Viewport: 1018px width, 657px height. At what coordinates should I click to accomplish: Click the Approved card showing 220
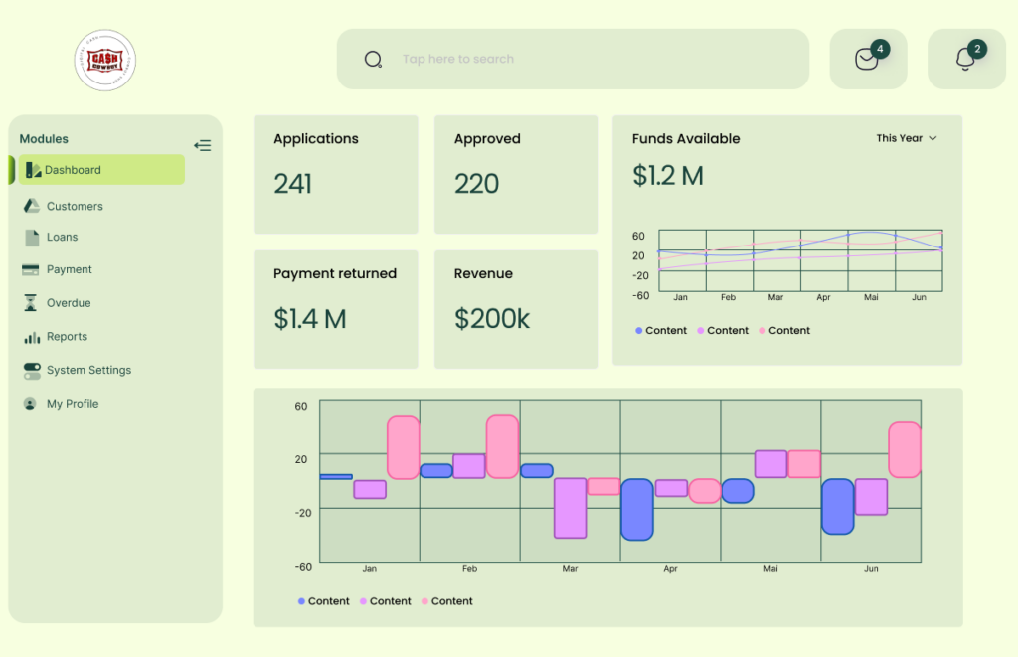pos(516,175)
